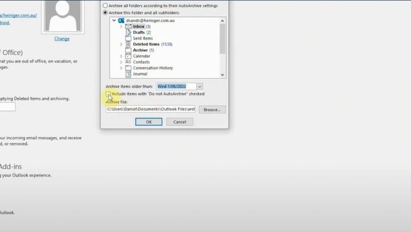Select the Journal folder

[x=140, y=74]
